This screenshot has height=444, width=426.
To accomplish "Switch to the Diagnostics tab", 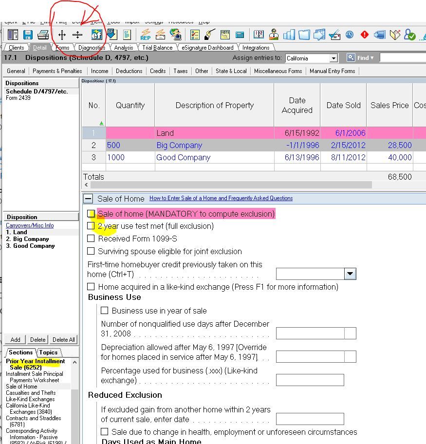I will point(92,48).
